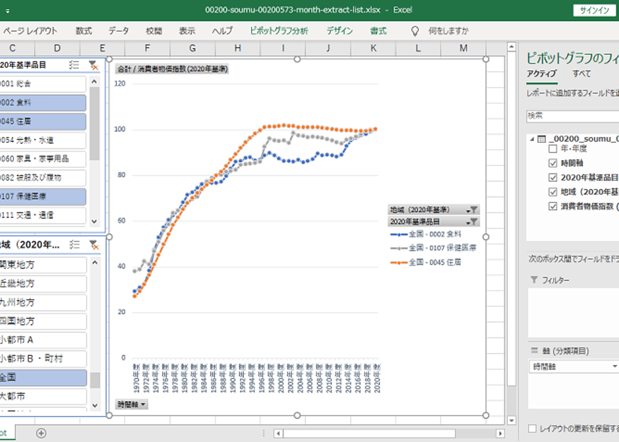Viewport: 619px width, 442px height.
Task: Uncheck the 地域（2020年基準 field checkbox
Action: point(553,192)
